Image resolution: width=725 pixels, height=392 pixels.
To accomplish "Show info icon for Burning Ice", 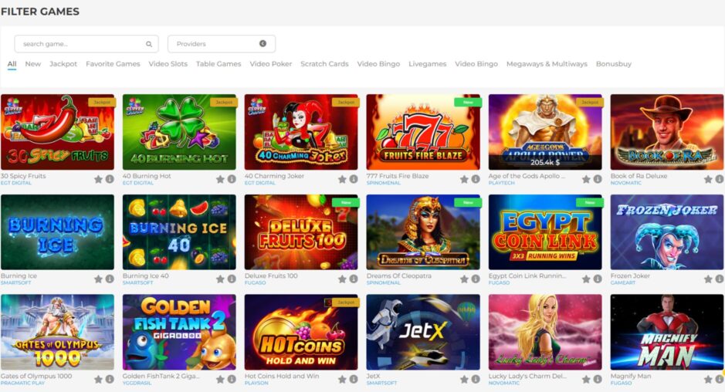I will tap(110, 279).
